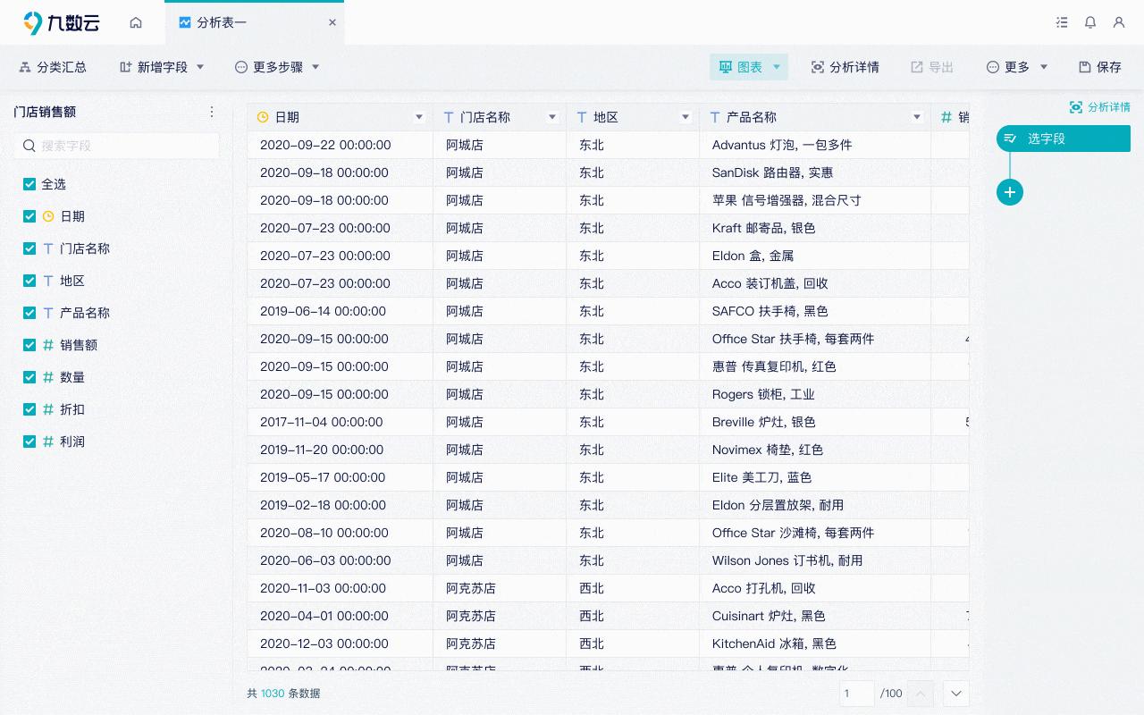Select cell '2019-06-14 00:00:00'

(341, 311)
